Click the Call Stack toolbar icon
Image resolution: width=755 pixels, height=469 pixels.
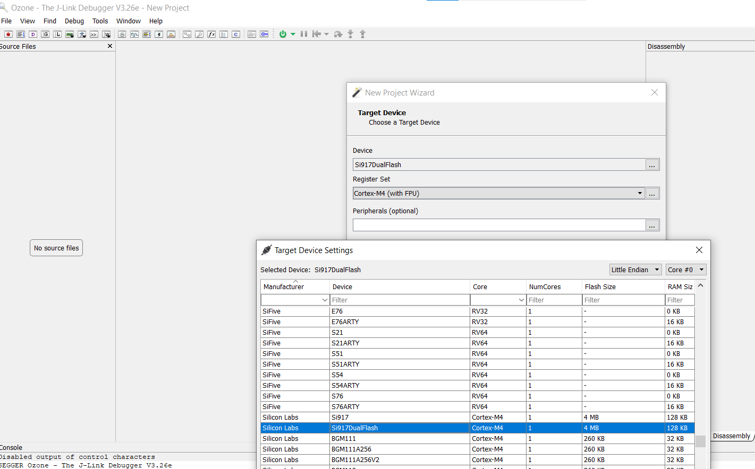tap(21, 34)
